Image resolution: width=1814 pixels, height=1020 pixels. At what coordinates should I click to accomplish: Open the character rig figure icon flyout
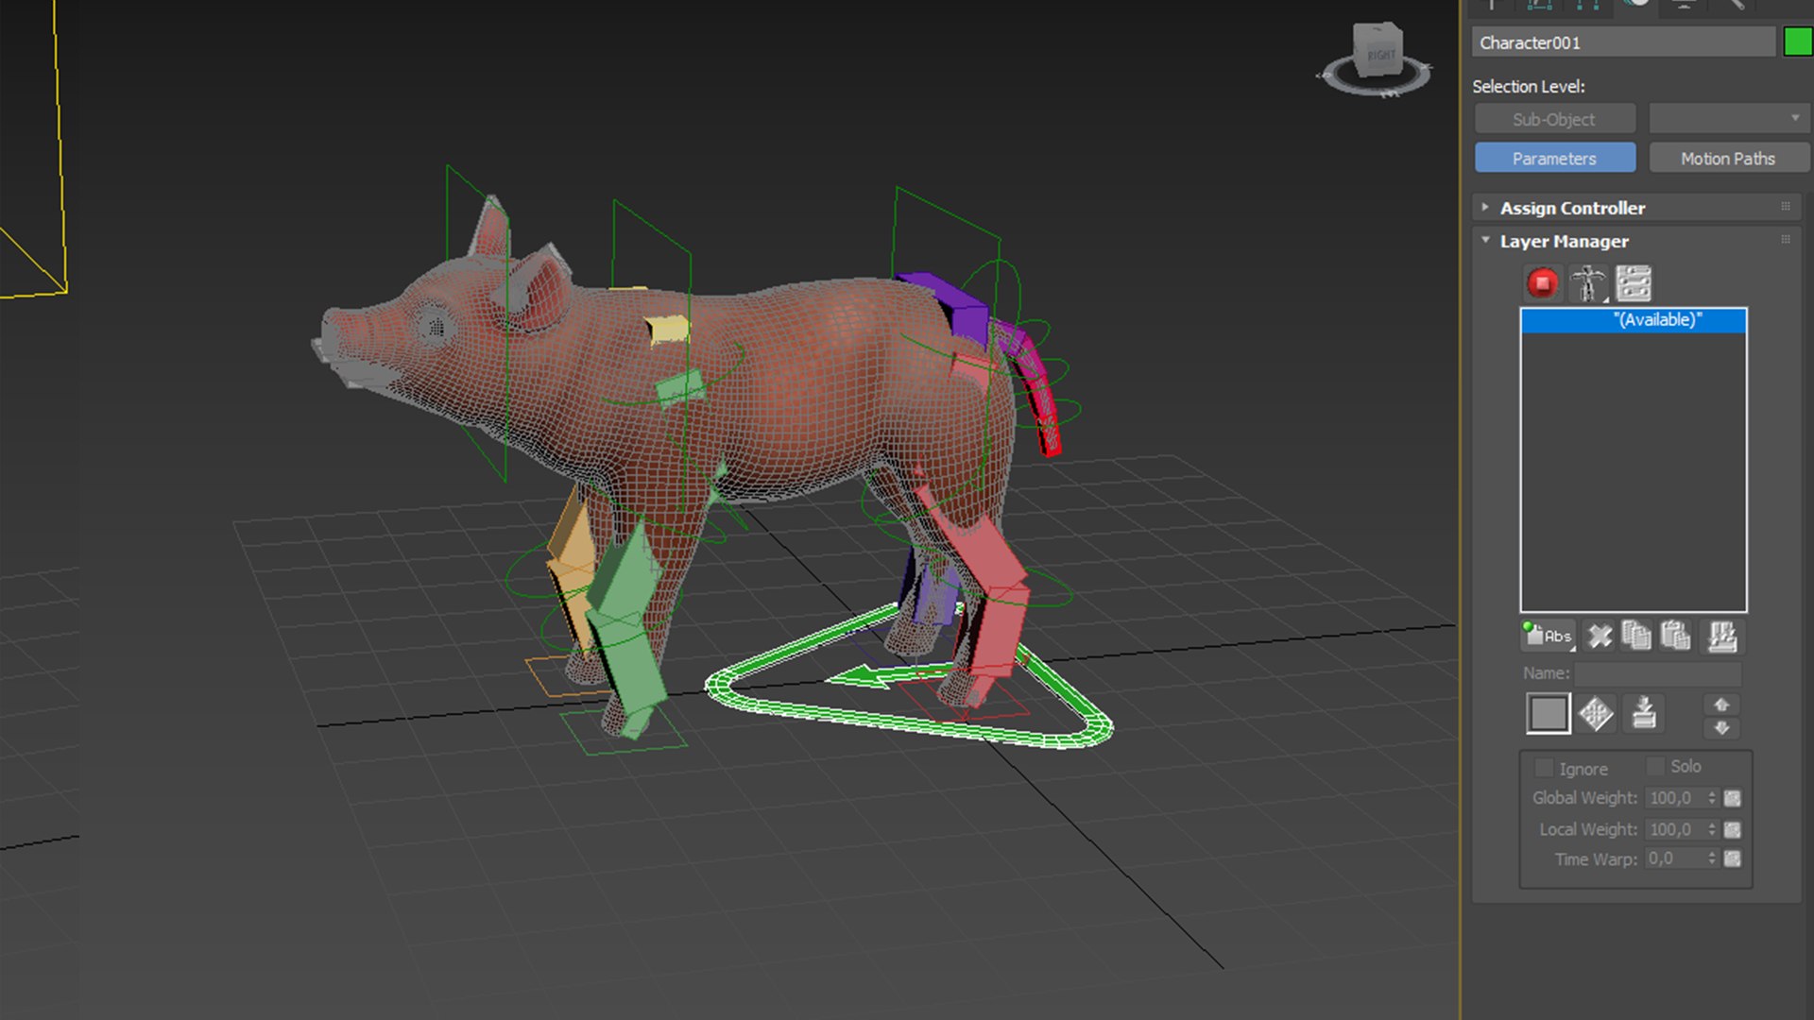[1588, 283]
